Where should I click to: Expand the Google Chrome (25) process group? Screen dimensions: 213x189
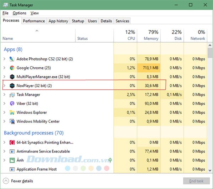pos(4,68)
